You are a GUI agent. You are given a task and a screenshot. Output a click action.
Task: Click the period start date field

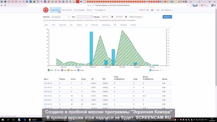click(105, 17)
